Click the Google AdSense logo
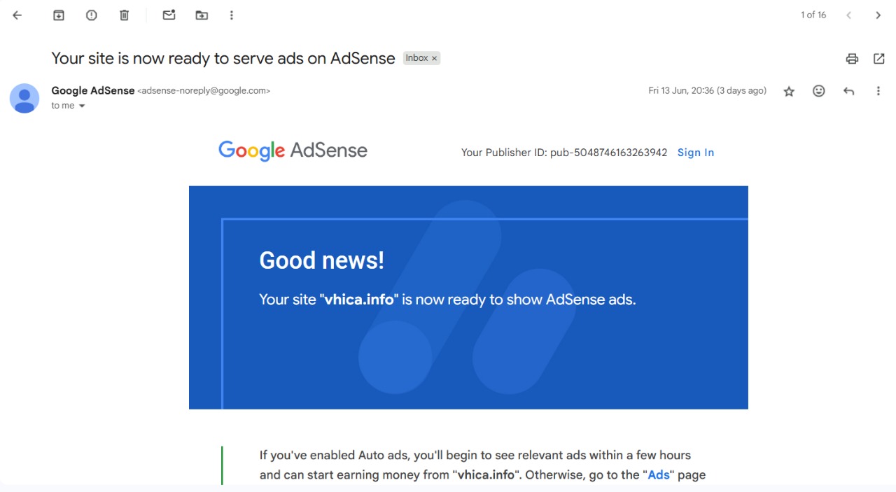 tap(293, 150)
